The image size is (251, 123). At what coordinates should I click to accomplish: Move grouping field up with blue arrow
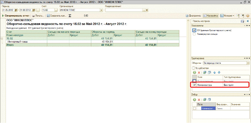[214, 72]
